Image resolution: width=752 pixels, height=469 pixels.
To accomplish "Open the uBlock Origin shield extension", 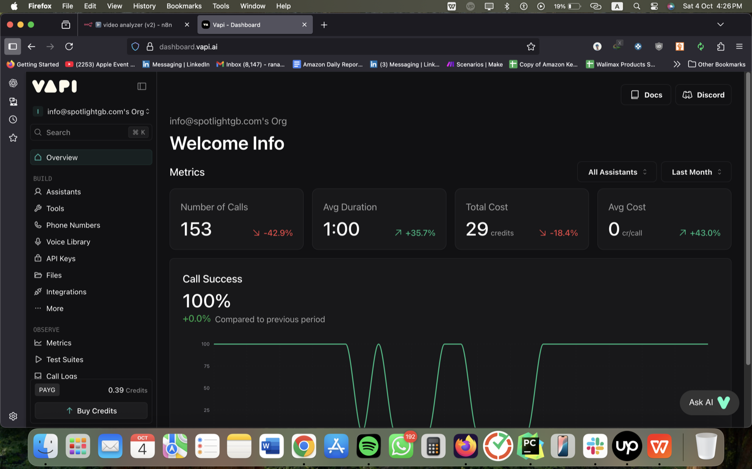I will pos(659,47).
